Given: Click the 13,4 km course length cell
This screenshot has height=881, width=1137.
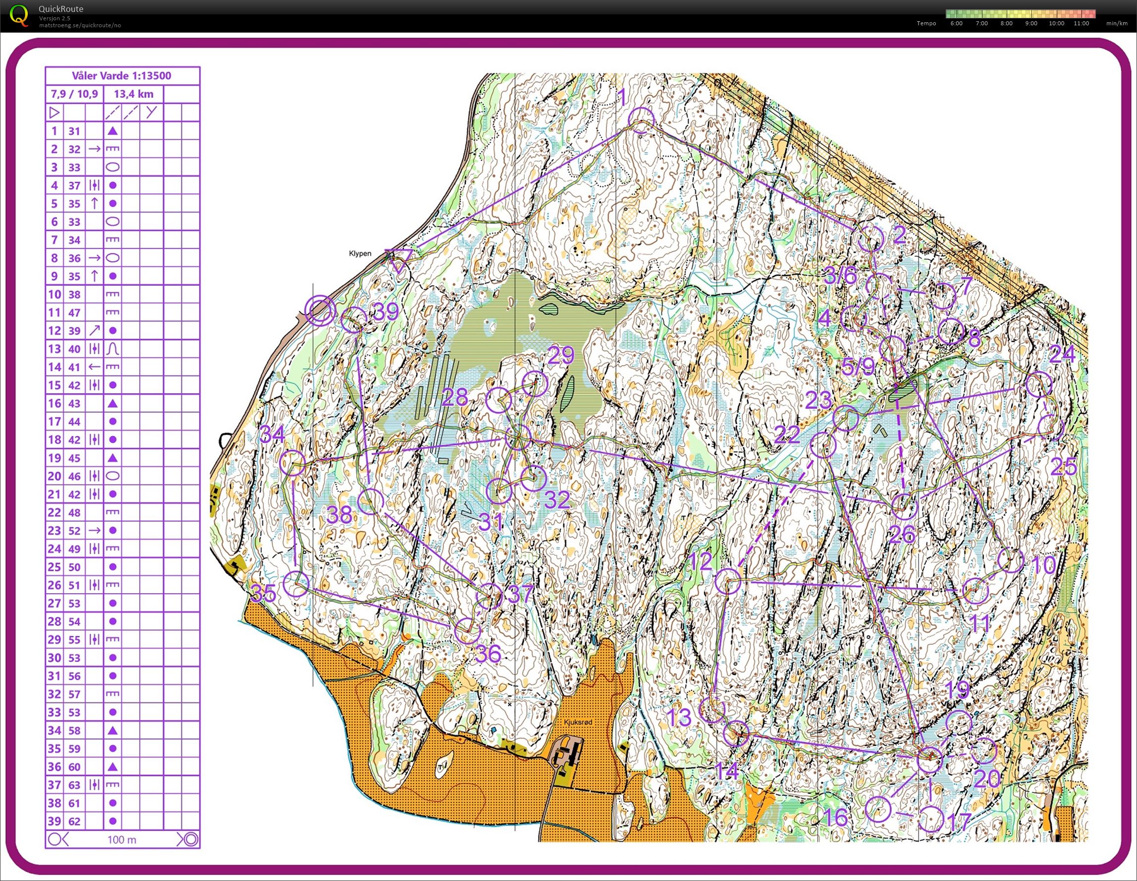Looking at the screenshot, I should point(133,94).
